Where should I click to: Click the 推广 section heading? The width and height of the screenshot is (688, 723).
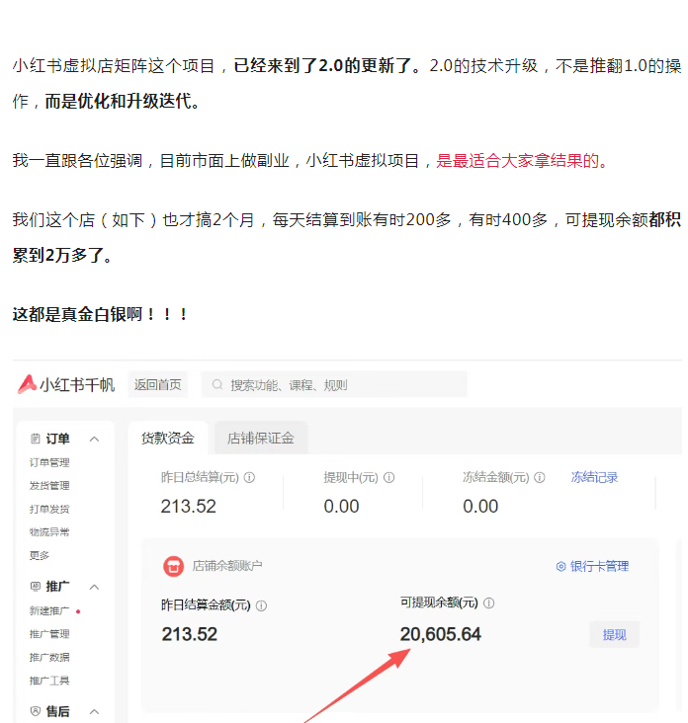[x=57, y=587]
